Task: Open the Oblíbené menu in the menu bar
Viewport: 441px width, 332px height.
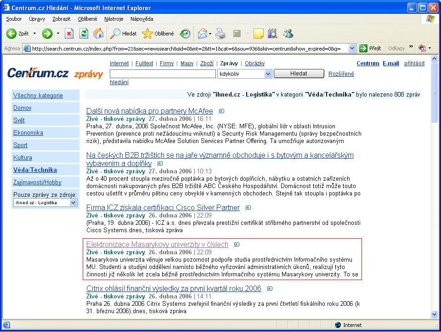Action: pos(87,19)
